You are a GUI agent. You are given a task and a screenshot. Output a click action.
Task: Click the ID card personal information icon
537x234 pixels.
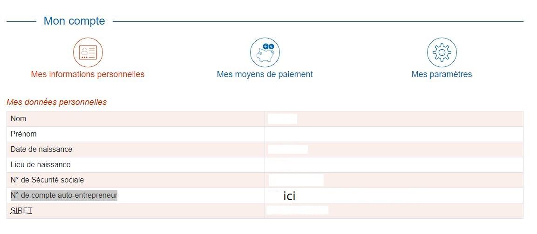click(x=88, y=52)
